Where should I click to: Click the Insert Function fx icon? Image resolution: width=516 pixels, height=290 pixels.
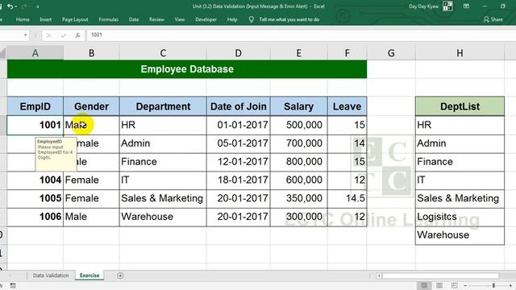click(77, 35)
